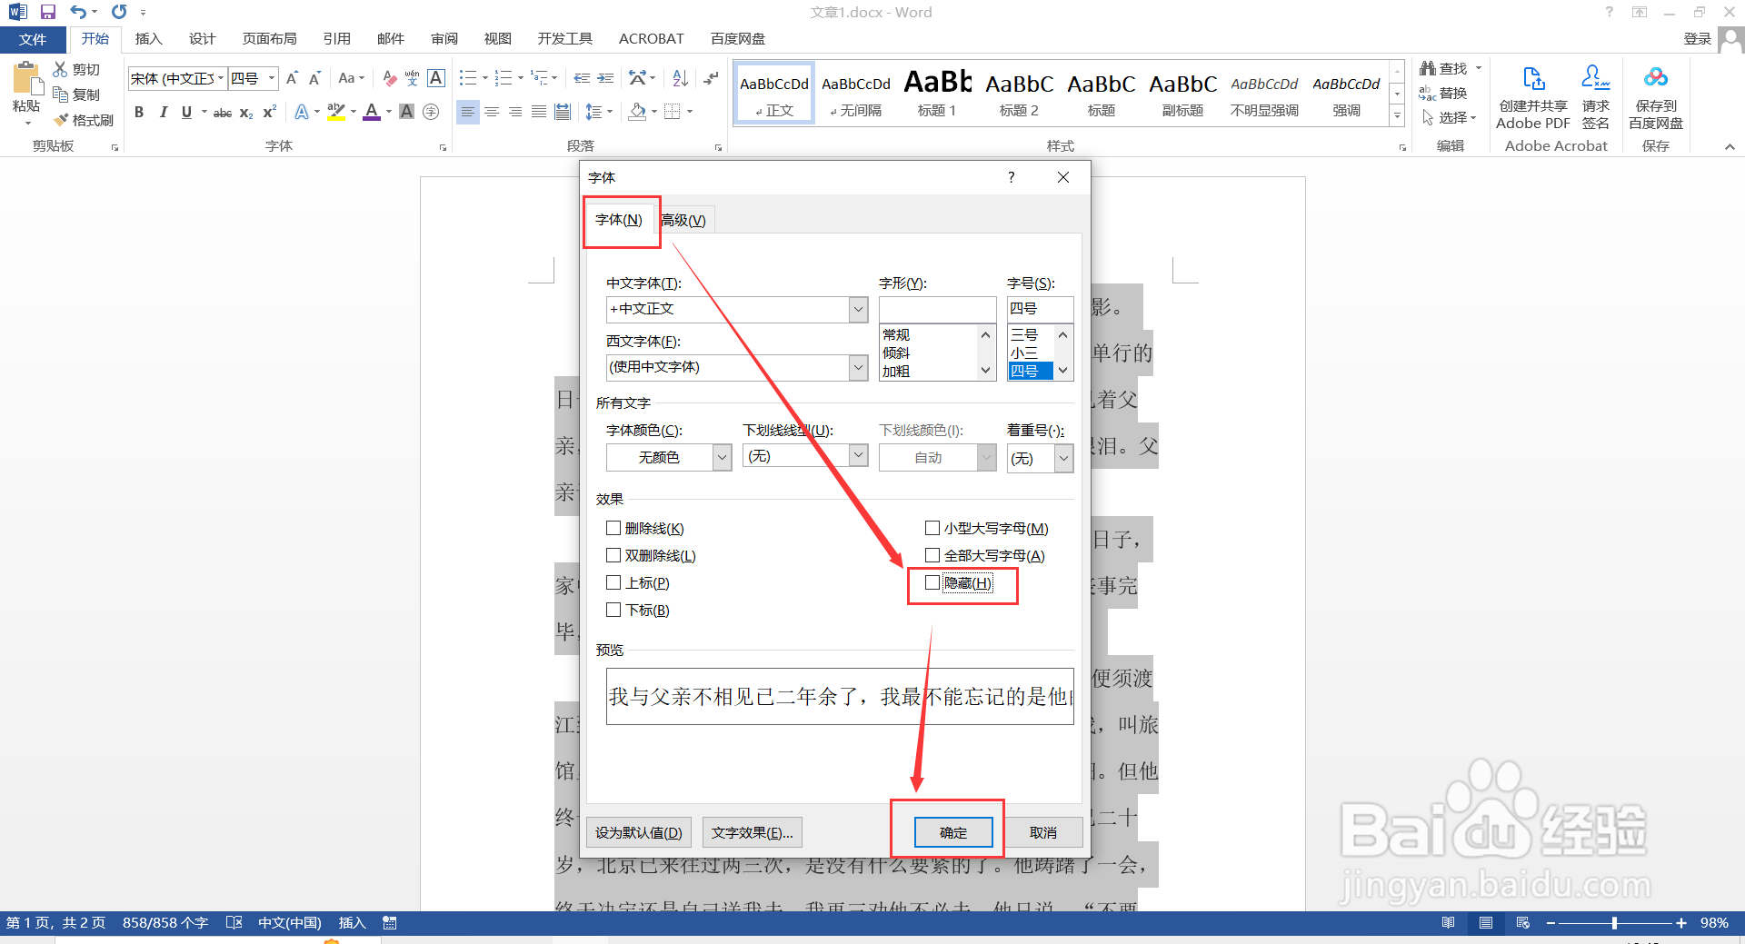Click the 取消 button
This screenshot has height=944, width=1745.
(1043, 832)
